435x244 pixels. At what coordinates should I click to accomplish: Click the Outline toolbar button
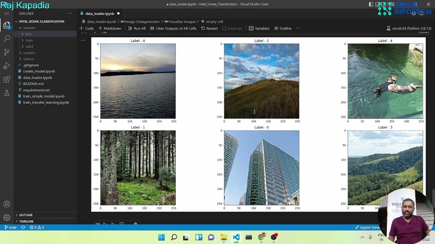[x=283, y=28]
